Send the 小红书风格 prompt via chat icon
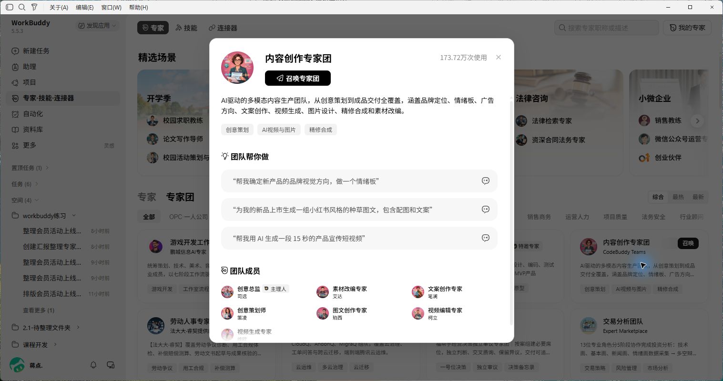 486,210
